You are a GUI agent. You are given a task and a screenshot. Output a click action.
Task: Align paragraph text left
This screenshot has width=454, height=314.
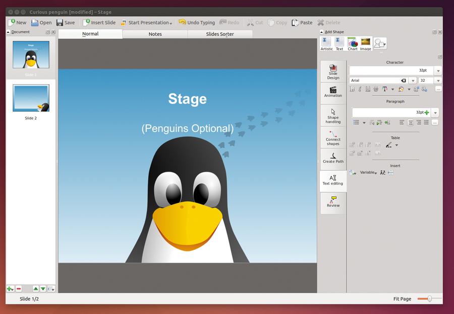402,123
